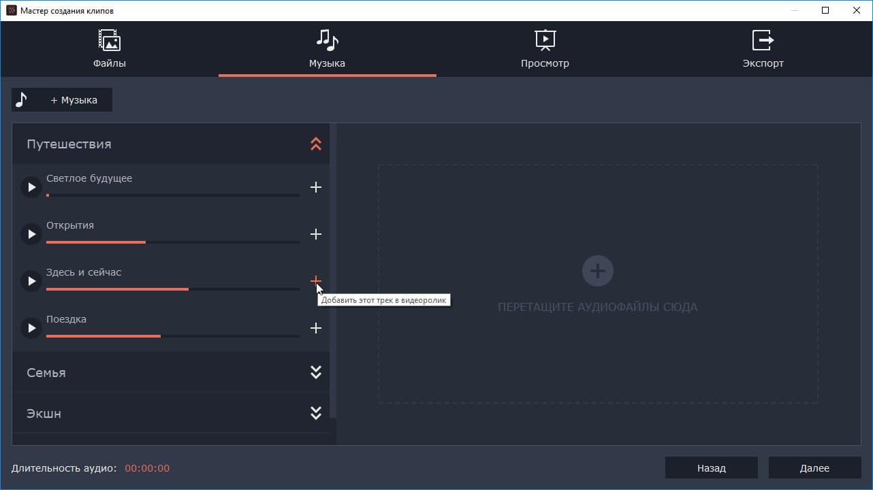Minimize the window
The height and width of the screenshot is (490, 873).
(794, 11)
